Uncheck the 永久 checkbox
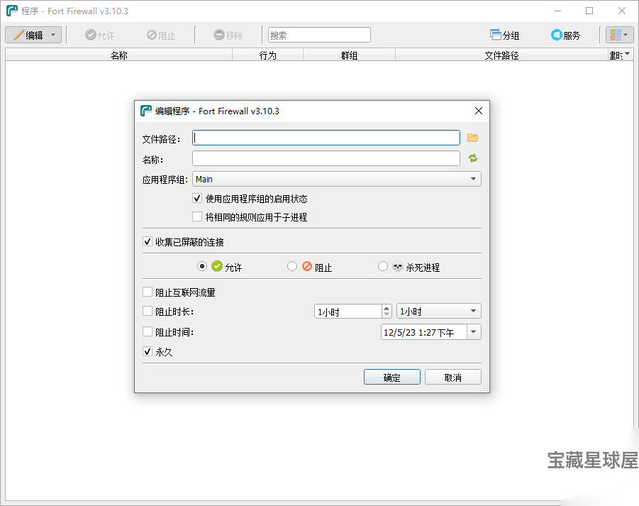The height and width of the screenshot is (506, 639). coord(148,351)
